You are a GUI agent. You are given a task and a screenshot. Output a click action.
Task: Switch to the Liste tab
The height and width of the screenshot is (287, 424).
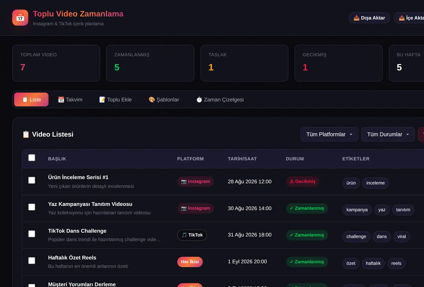pyautogui.click(x=31, y=99)
